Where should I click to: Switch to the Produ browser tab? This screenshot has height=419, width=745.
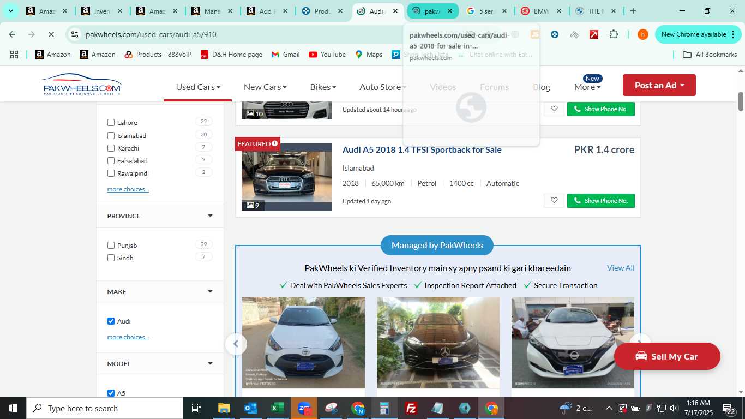tap(322, 11)
